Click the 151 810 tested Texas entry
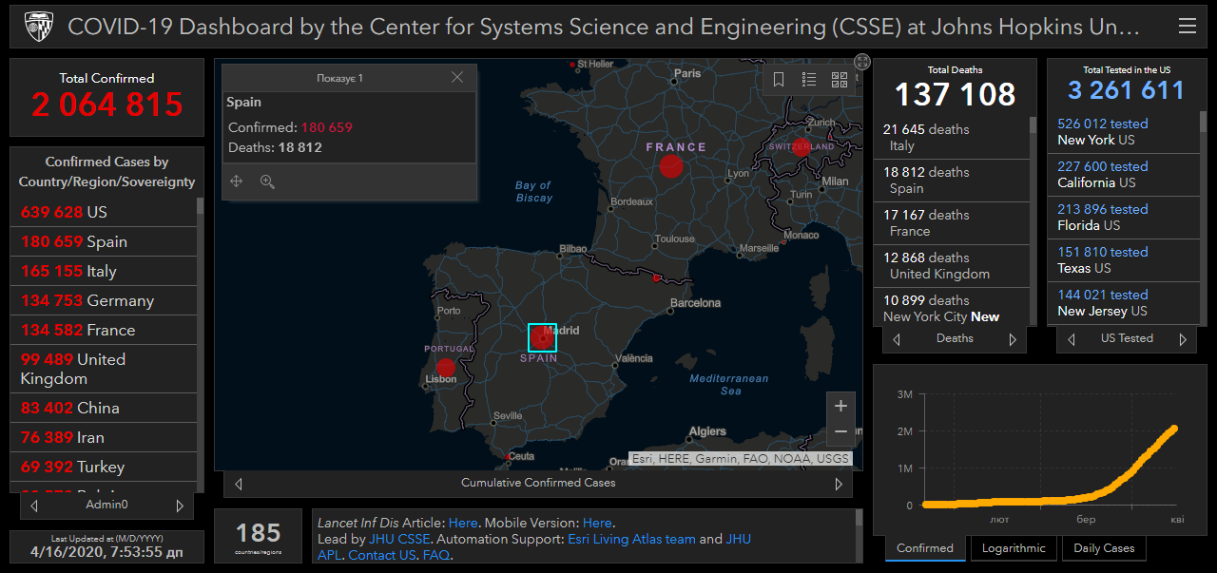The height and width of the screenshot is (573, 1217). (1124, 260)
